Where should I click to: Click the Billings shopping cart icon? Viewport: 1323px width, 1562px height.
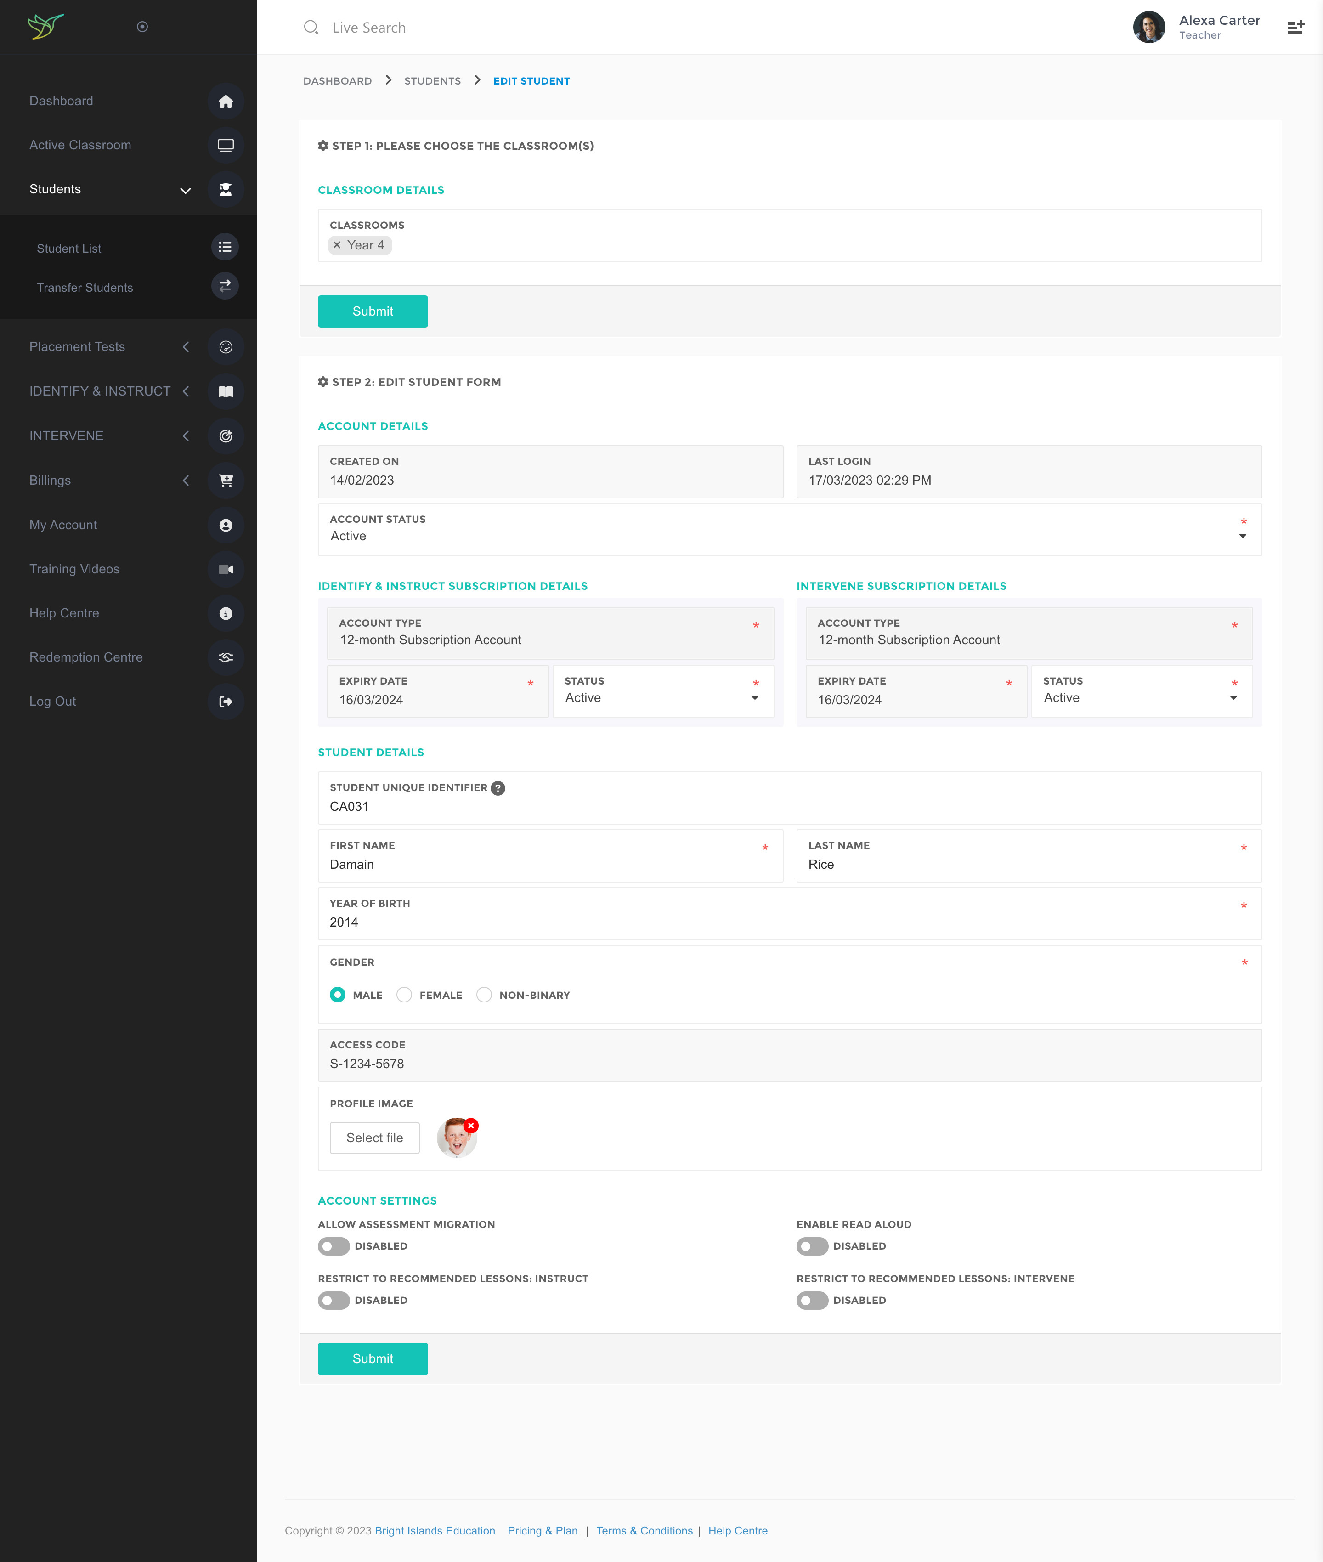click(225, 481)
